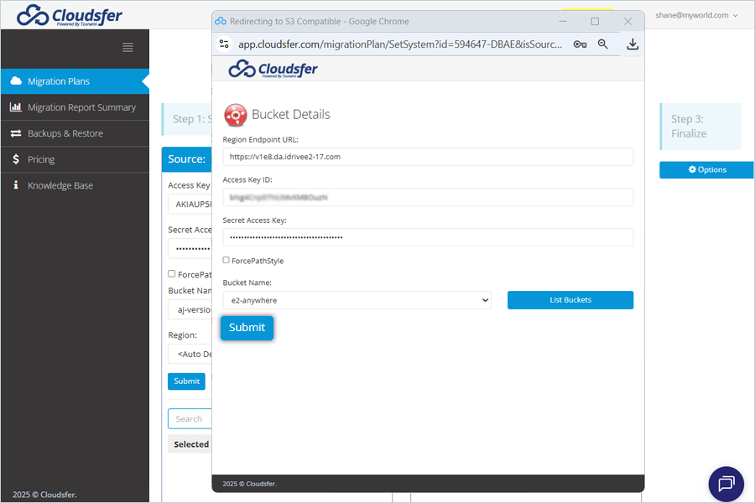755x503 pixels.
Task: Click the info icon beside Knowledge Base
Action: click(x=16, y=184)
